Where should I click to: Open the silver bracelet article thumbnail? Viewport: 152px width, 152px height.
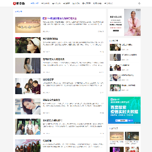click(28, 25)
